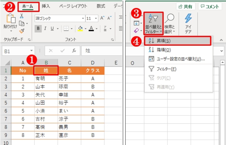The image size is (226, 145).
Task: Toggle Underline formatting
Action: 52,28
